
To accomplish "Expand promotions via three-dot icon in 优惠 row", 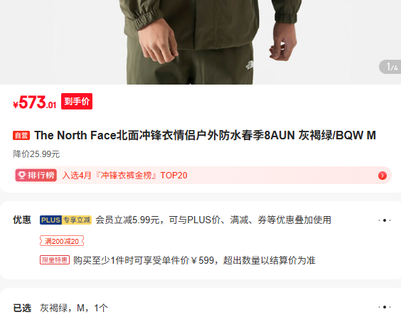I will 385,220.
